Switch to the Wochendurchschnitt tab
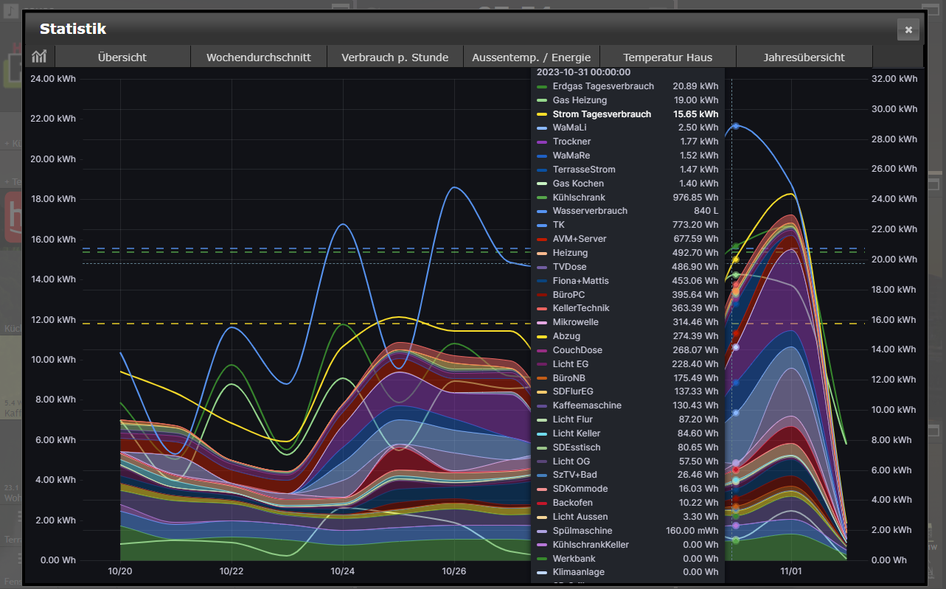 [259, 57]
